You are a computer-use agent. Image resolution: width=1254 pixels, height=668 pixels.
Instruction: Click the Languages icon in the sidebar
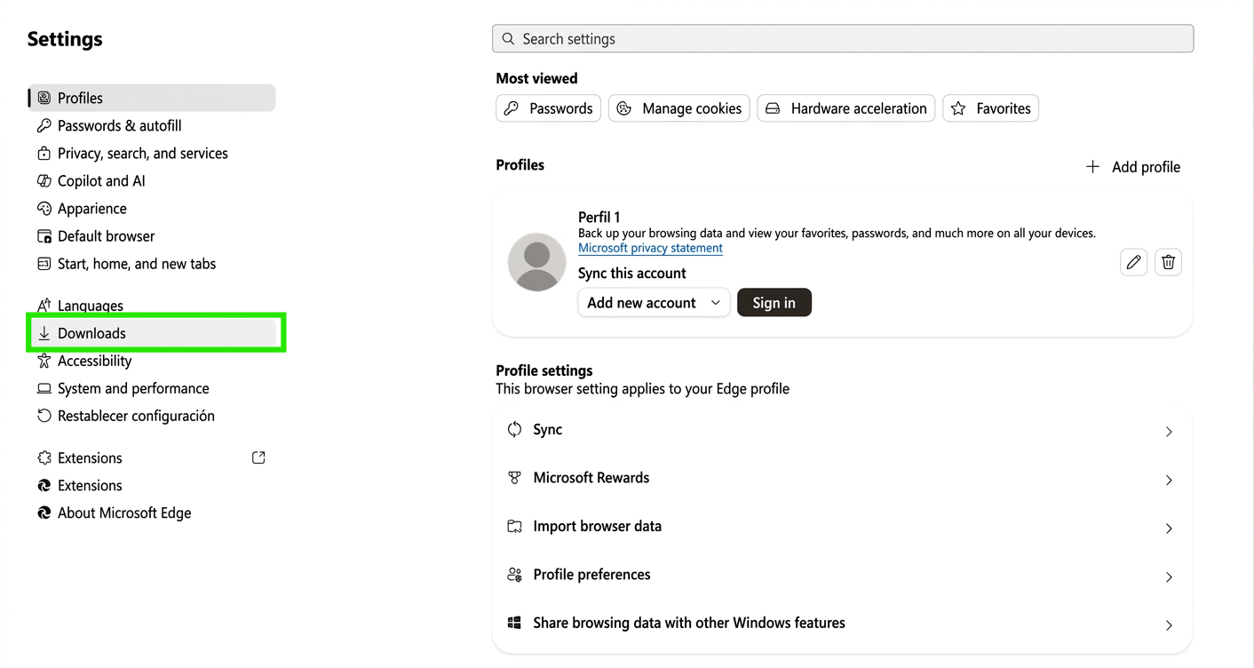[44, 306]
